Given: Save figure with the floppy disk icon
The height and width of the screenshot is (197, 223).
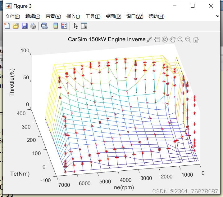Looking at the screenshot, I should (25, 26).
